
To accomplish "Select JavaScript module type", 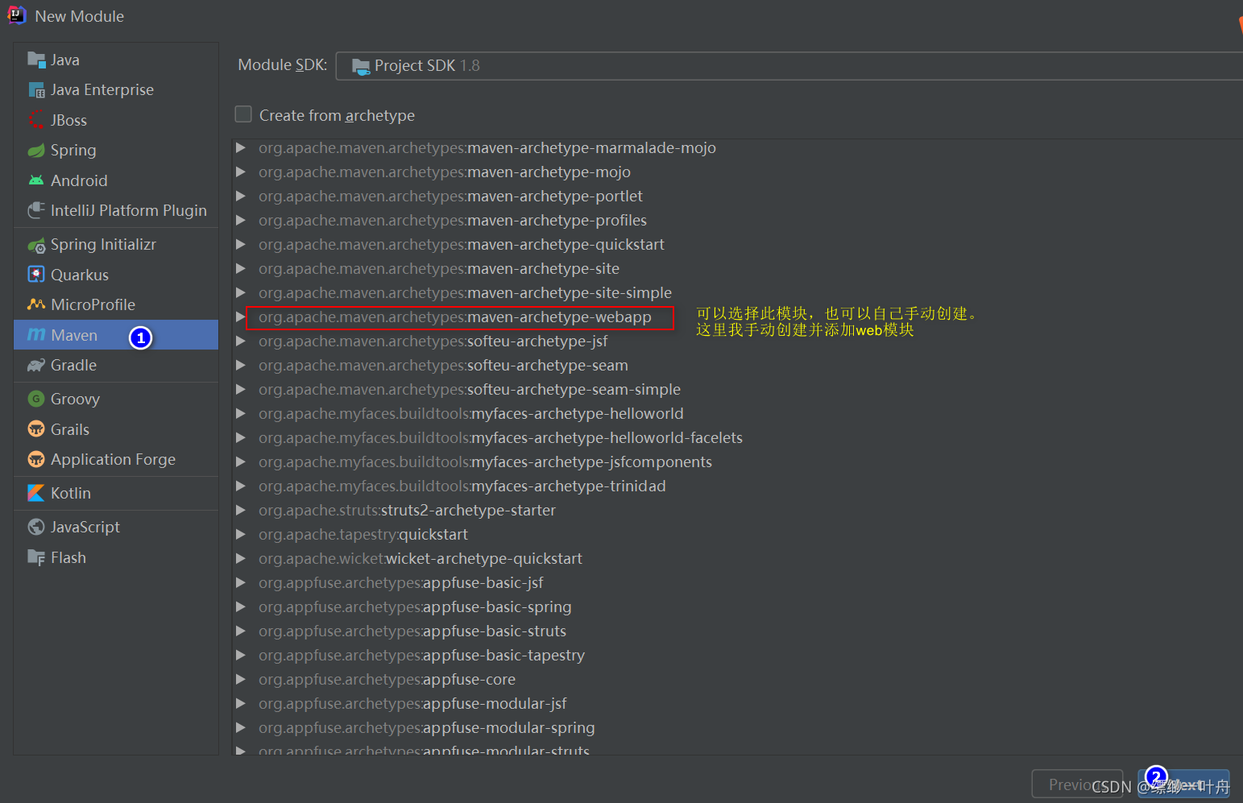I will pos(116,527).
